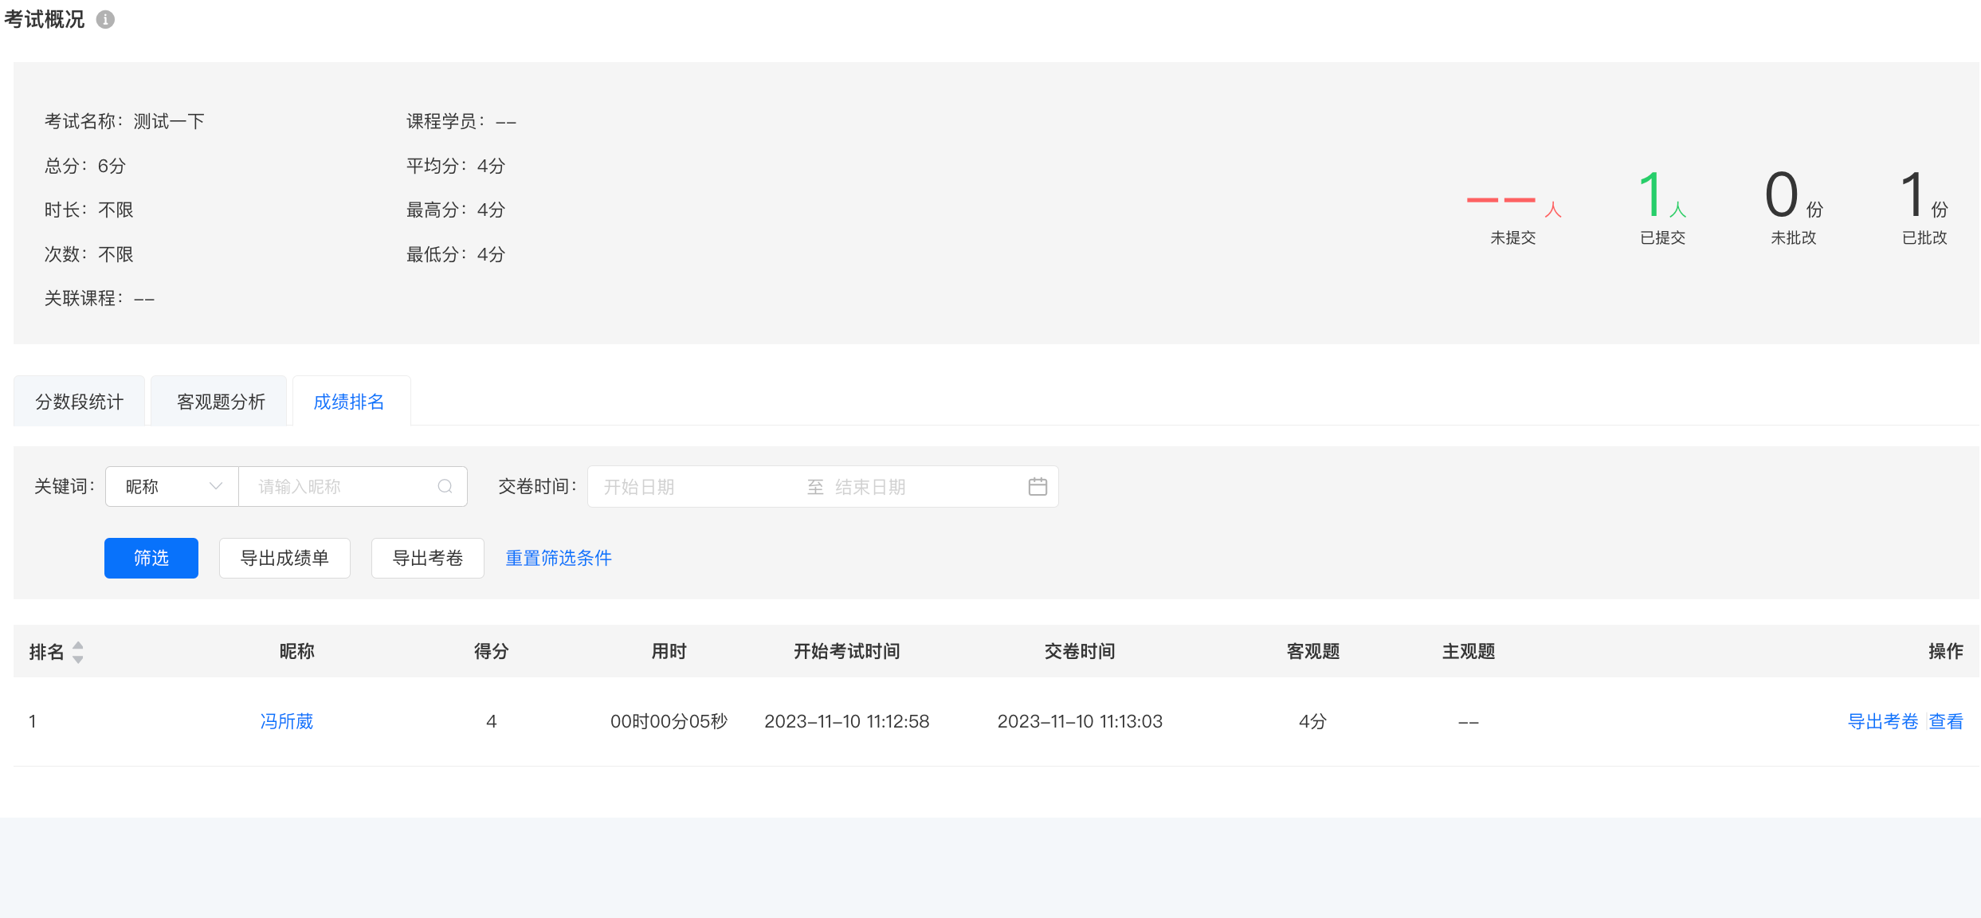This screenshot has width=1981, height=918.
Task: Switch to 客观题分析 tab
Action: point(220,402)
